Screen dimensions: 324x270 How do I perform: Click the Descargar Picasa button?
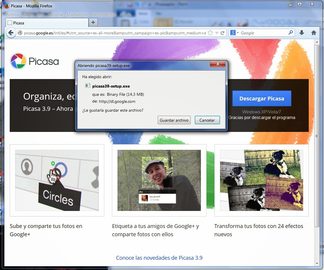262,98
